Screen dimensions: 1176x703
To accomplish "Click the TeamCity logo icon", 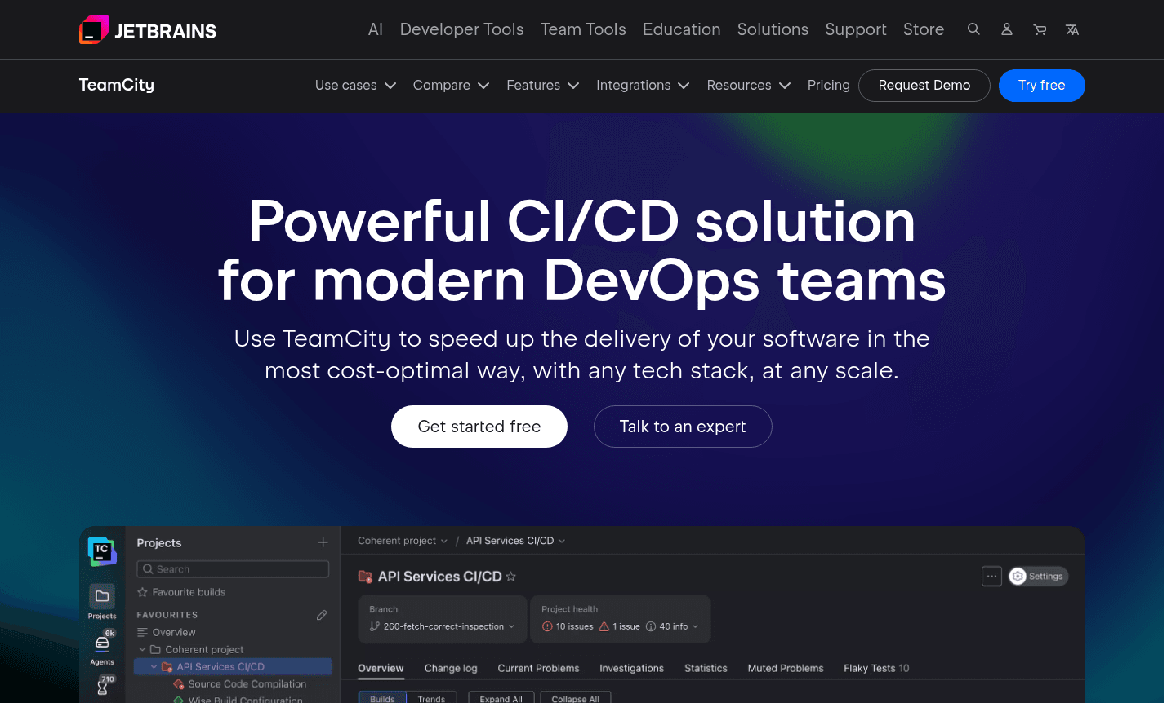I will tap(101, 551).
